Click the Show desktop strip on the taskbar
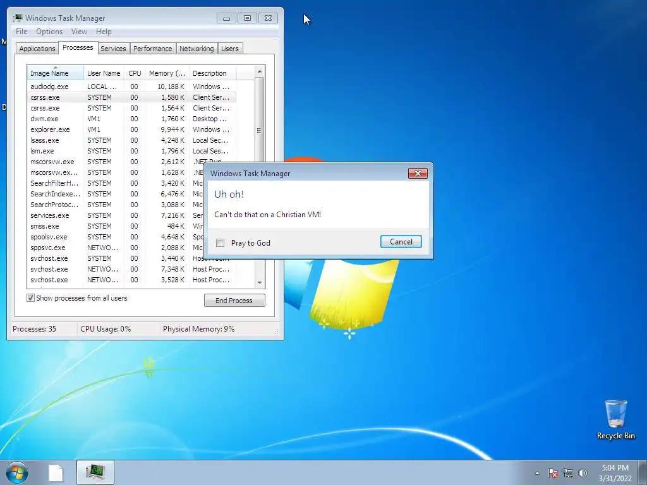 coord(643,472)
